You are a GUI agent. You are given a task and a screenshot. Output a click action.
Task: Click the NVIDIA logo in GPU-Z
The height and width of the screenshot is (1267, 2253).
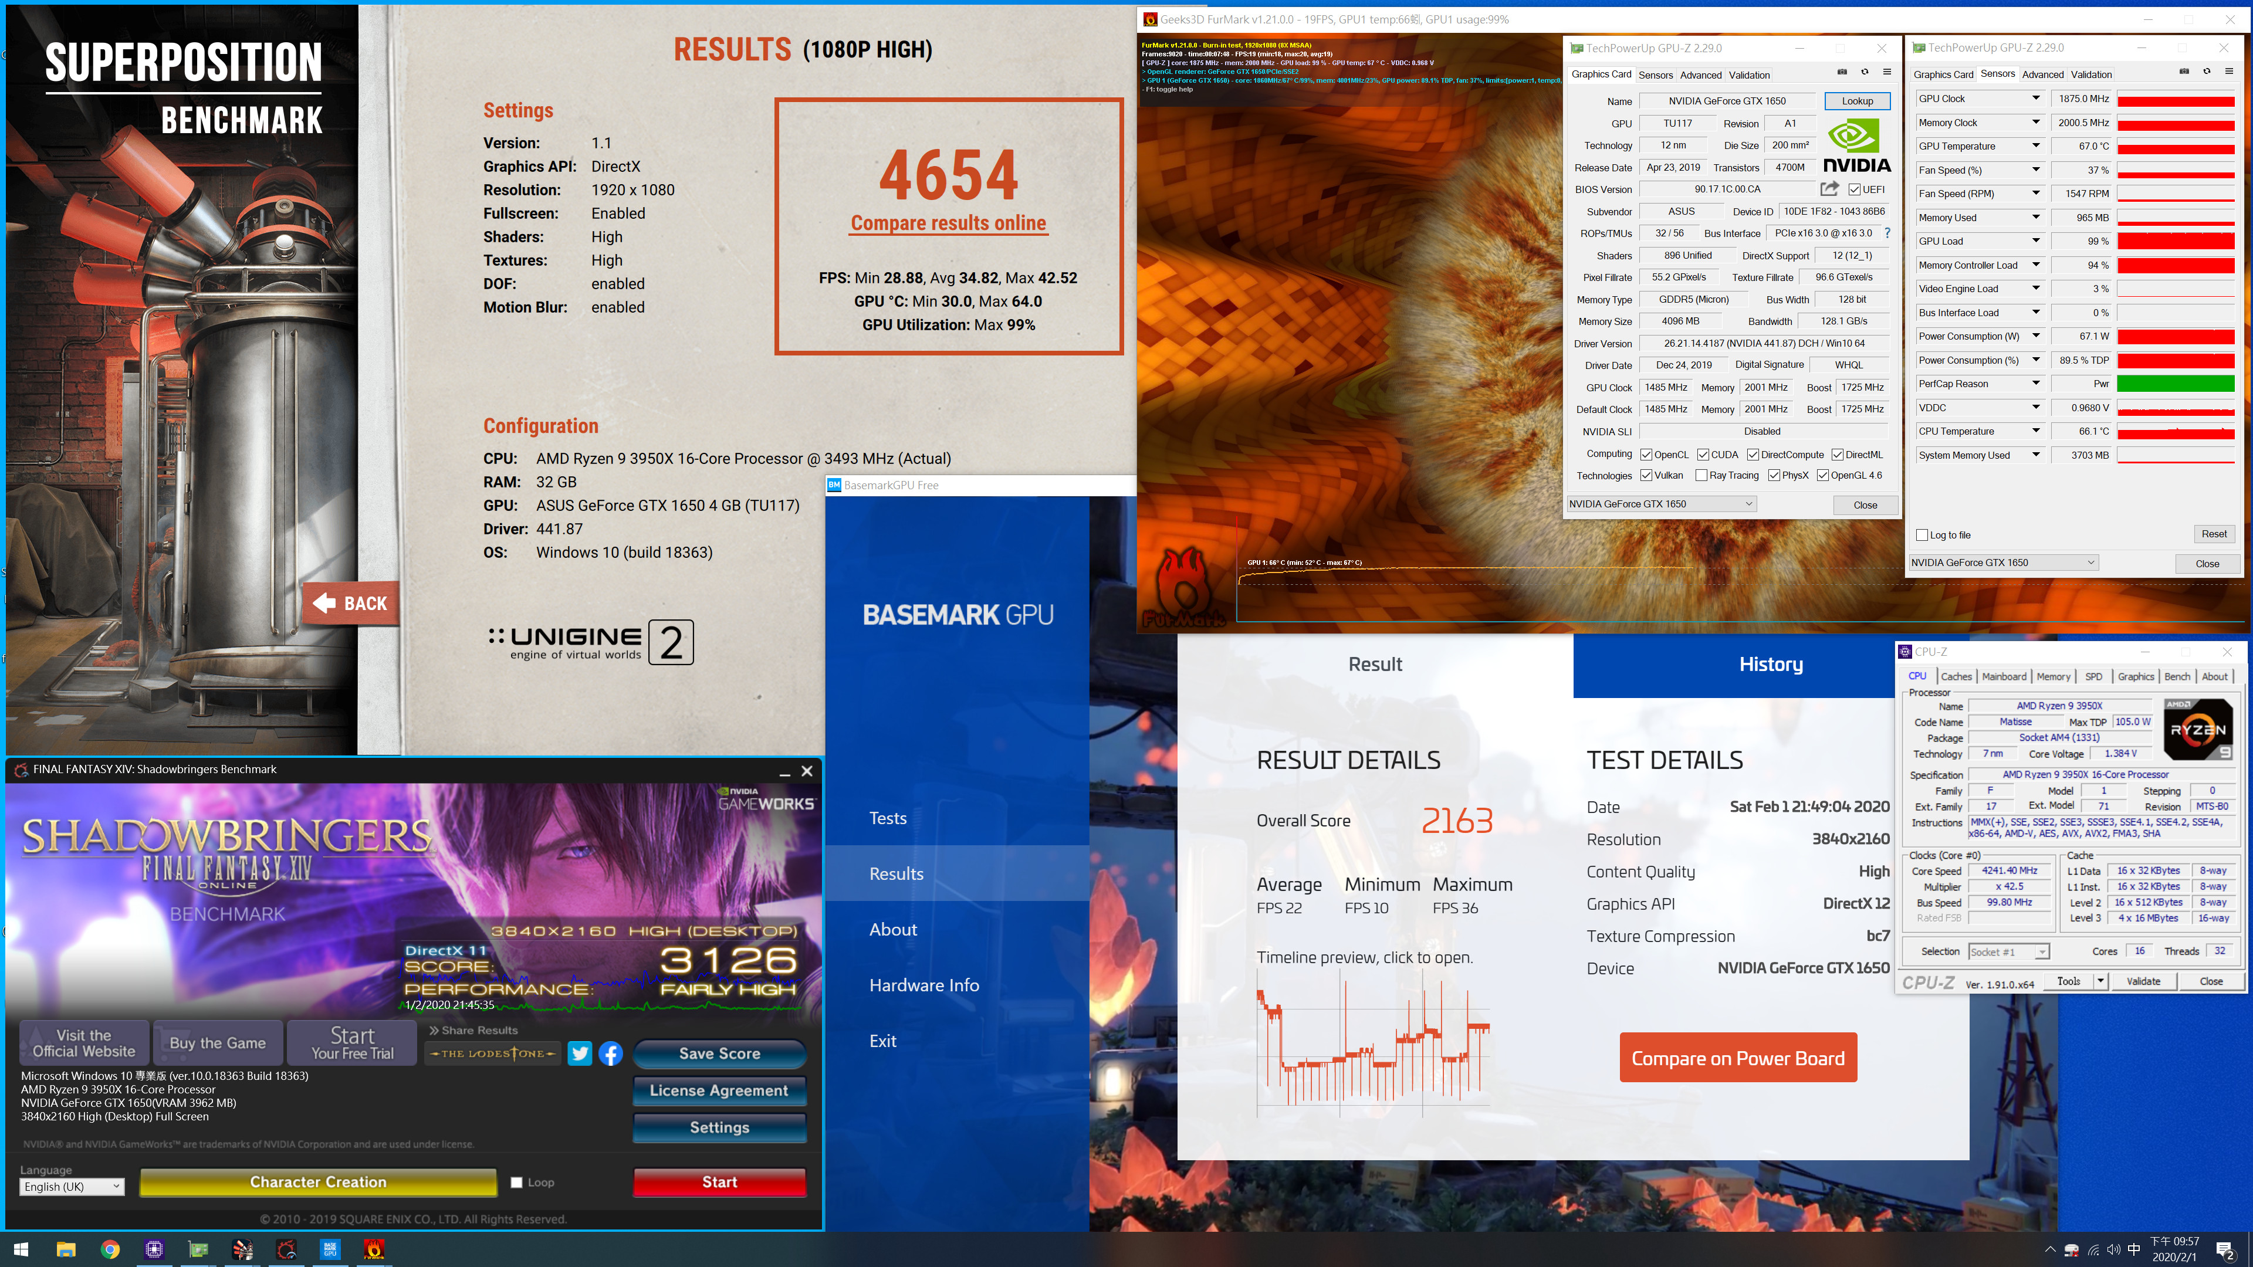click(1856, 146)
